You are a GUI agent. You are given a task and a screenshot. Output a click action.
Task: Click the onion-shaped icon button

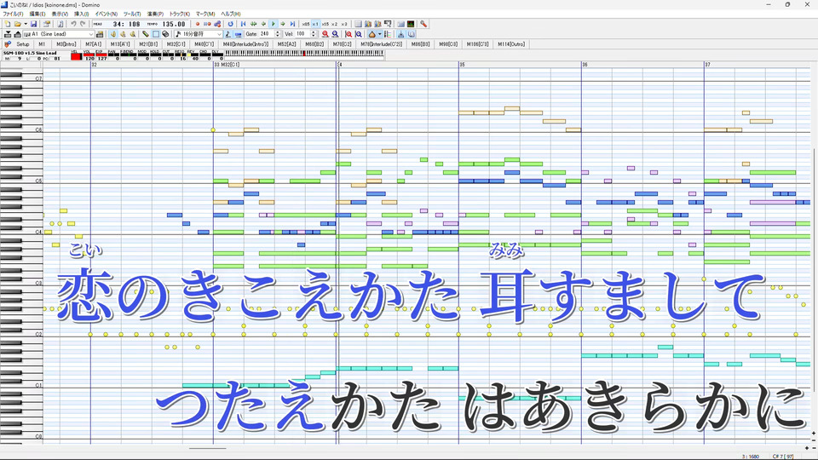coord(372,34)
